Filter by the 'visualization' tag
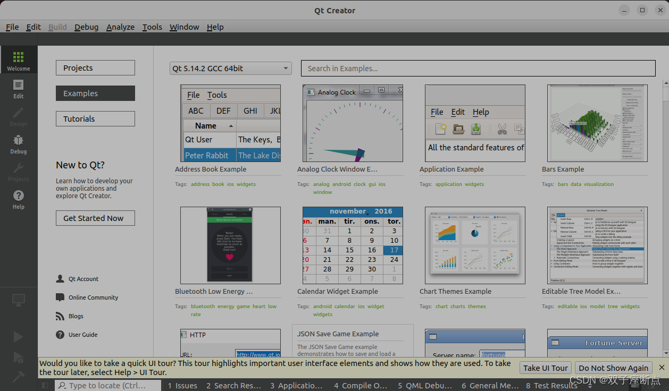669x391 pixels. 599,184
